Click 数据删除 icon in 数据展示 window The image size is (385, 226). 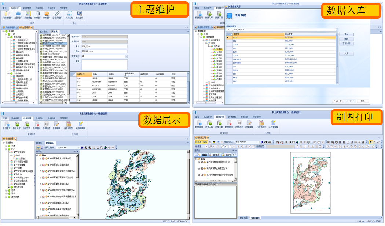[37, 125]
